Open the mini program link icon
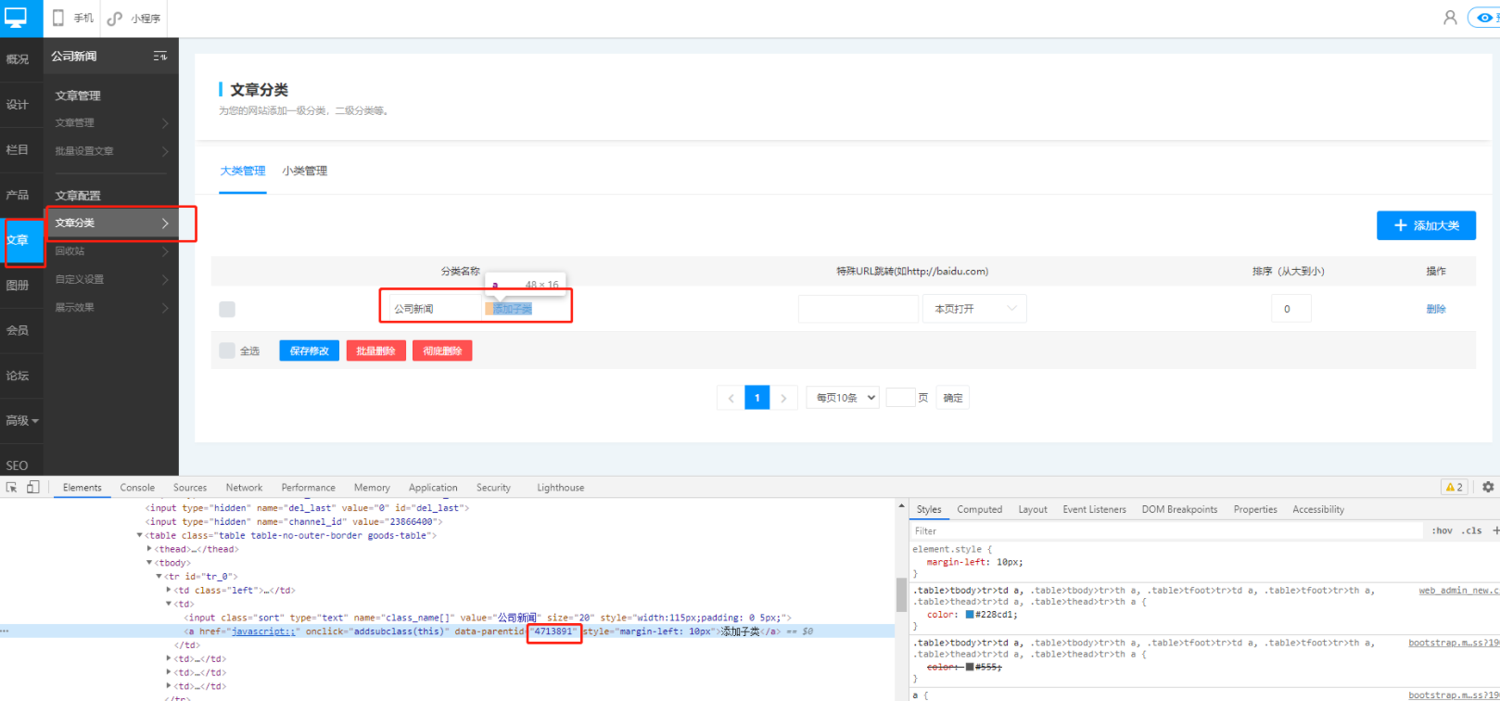Image resolution: width=1500 pixels, height=701 pixels. [x=115, y=19]
